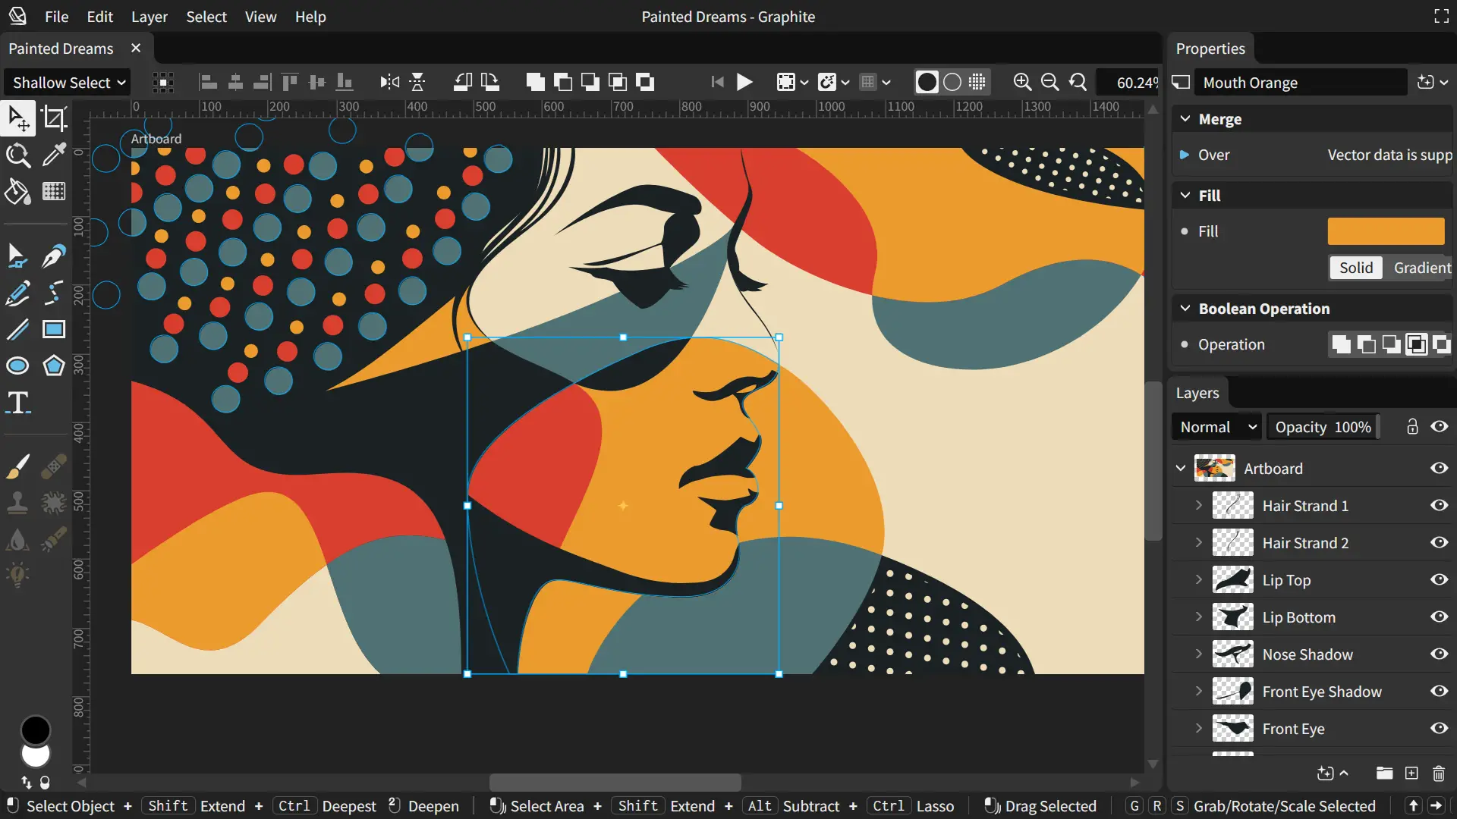The height and width of the screenshot is (819, 1457).
Task: Select the Gradient tool
Action: coord(54,192)
